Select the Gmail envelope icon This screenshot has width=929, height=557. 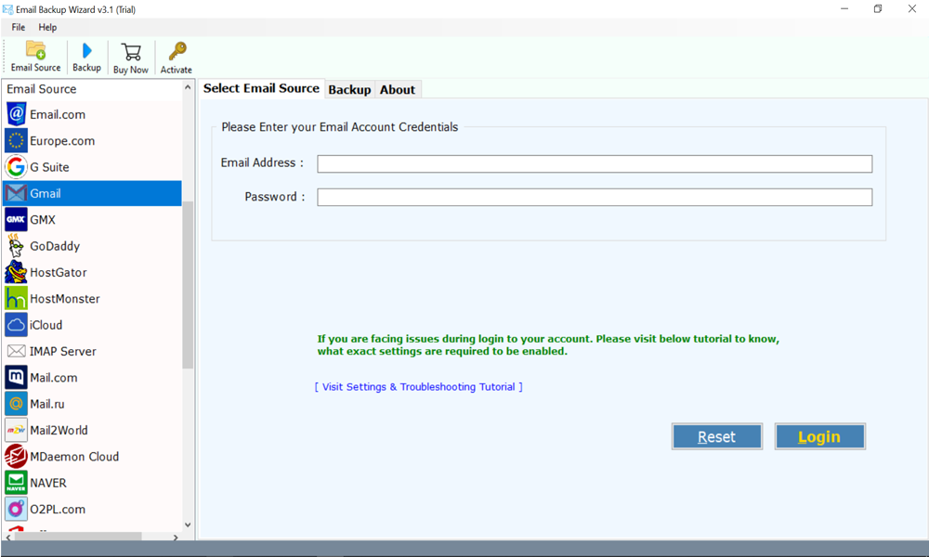pos(16,194)
